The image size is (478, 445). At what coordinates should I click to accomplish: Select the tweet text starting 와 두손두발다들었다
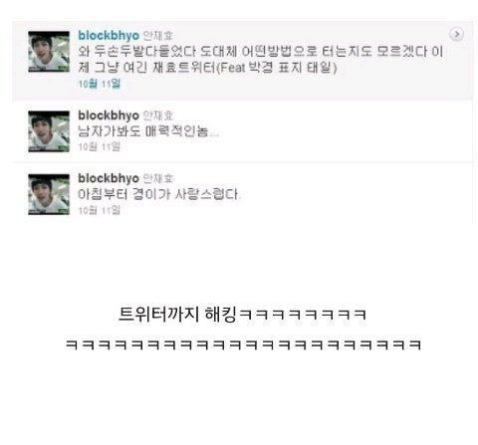261,60
